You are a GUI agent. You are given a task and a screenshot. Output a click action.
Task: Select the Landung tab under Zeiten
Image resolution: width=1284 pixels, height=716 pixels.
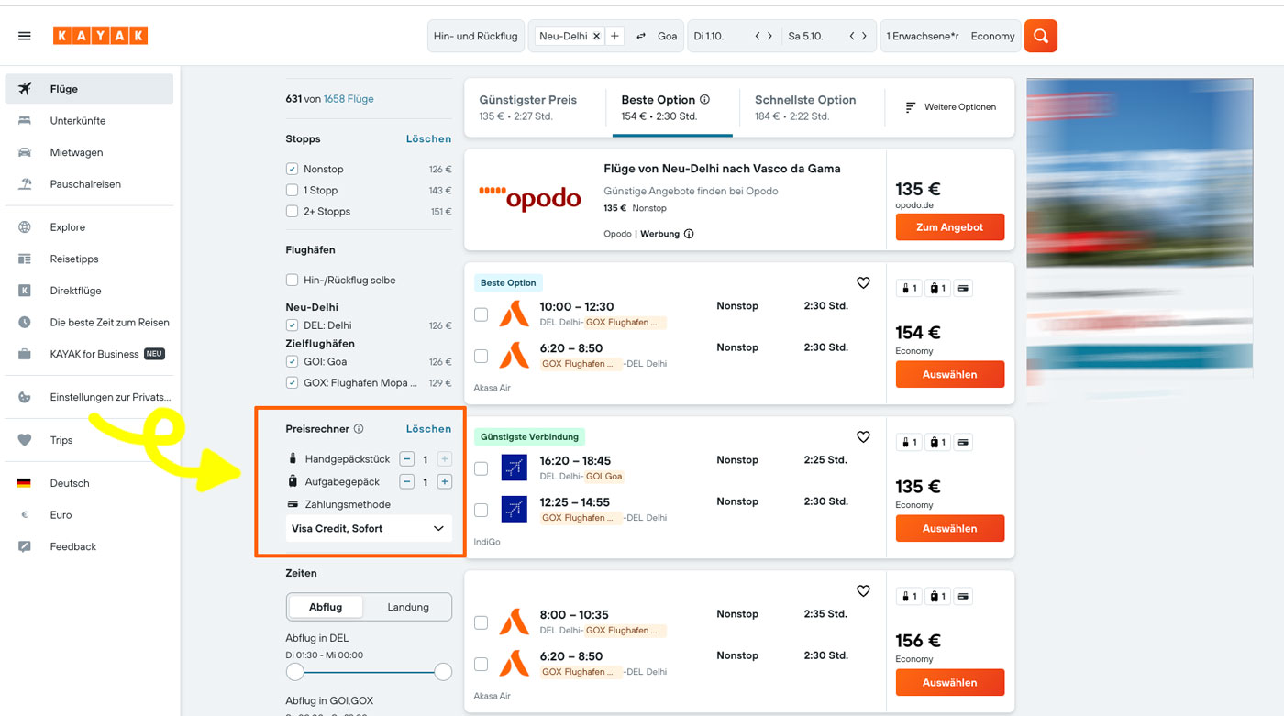pos(408,607)
